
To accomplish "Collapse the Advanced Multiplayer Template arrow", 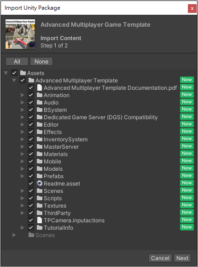I will point(14,81).
